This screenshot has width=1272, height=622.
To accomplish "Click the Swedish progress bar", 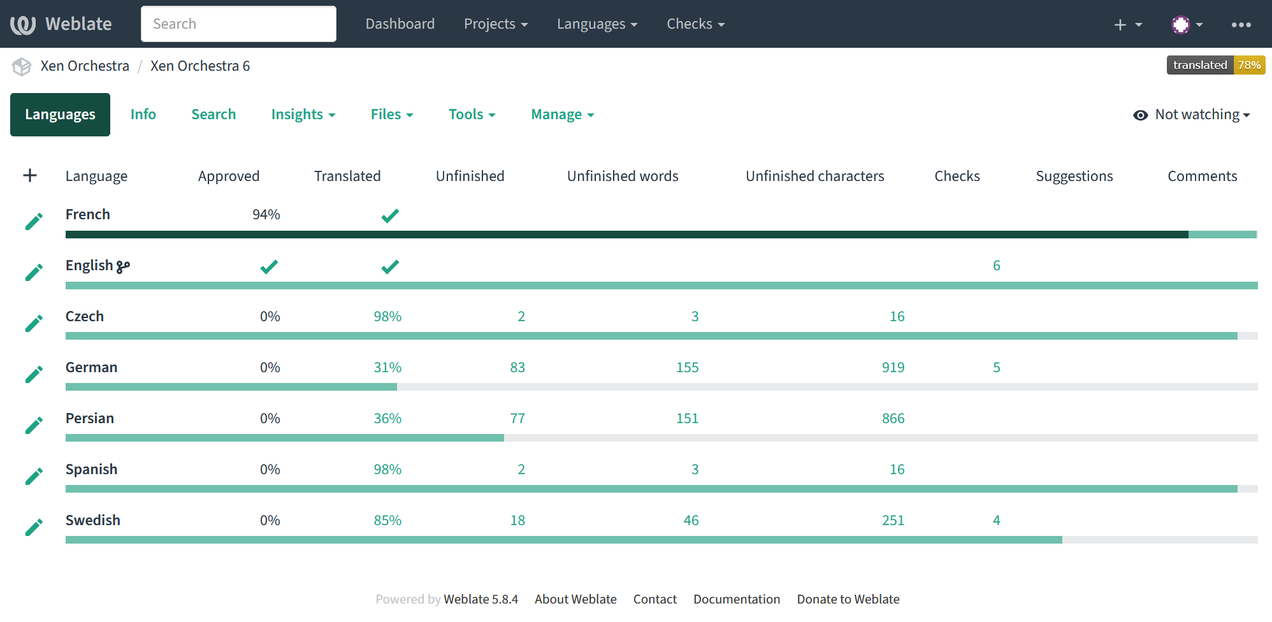I will coord(661,540).
